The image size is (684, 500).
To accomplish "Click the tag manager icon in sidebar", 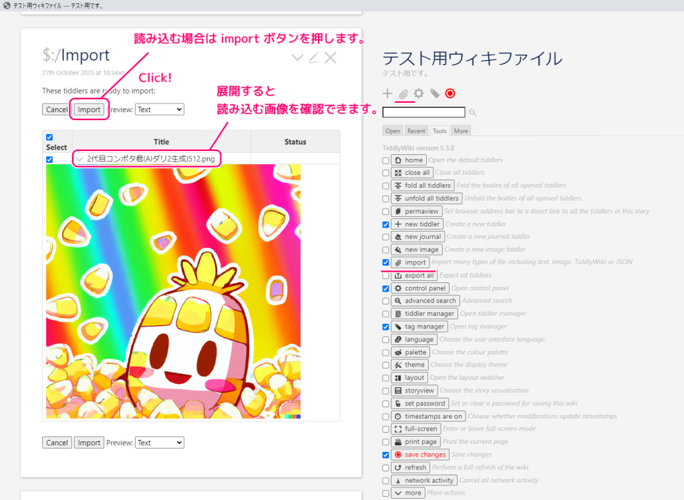I will tap(433, 94).
